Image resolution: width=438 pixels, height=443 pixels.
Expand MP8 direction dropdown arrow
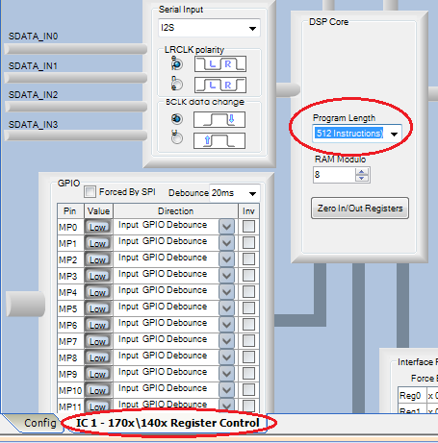tap(226, 357)
